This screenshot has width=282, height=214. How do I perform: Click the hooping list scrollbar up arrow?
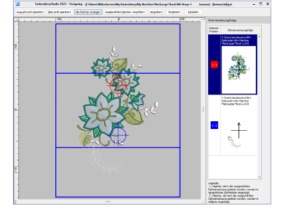pyautogui.click(x=259, y=37)
